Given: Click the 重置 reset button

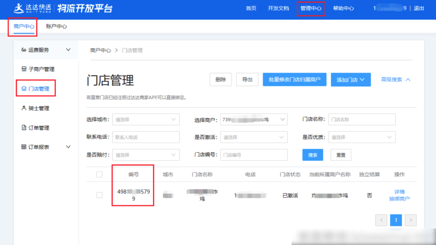Looking at the screenshot, I should coord(341,154).
